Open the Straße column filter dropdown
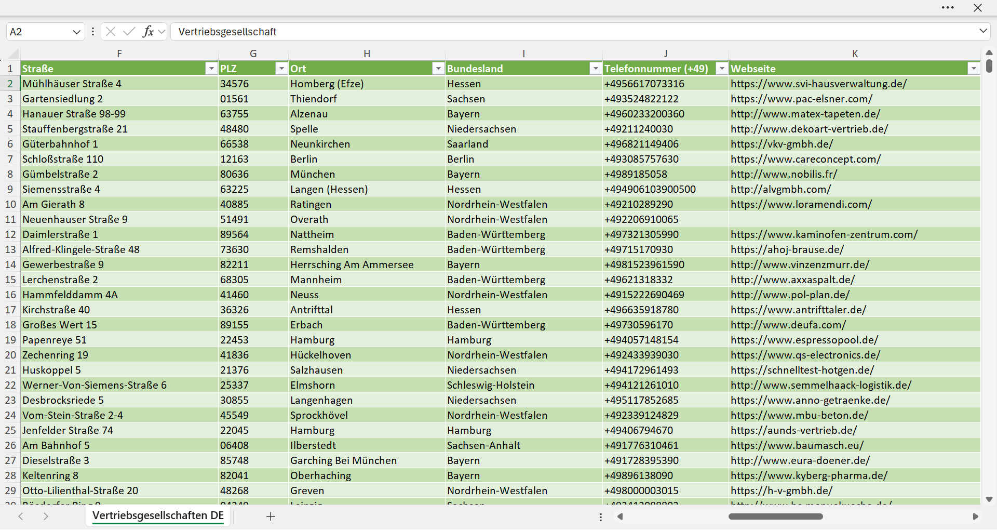 (211, 69)
